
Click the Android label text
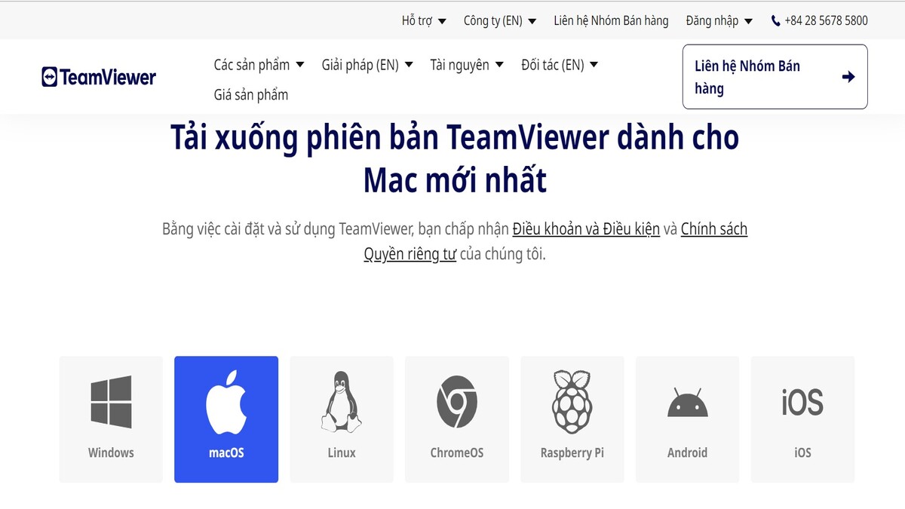coord(688,452)
